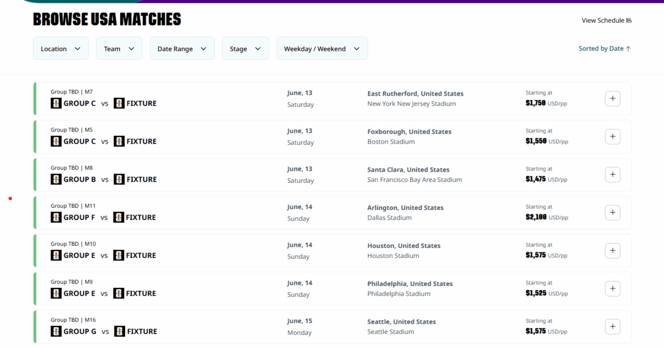The width and height of the screenshot is (664, 348).
Task: Click the $2,100 price in M11 row
Action: tap(536, 218)
